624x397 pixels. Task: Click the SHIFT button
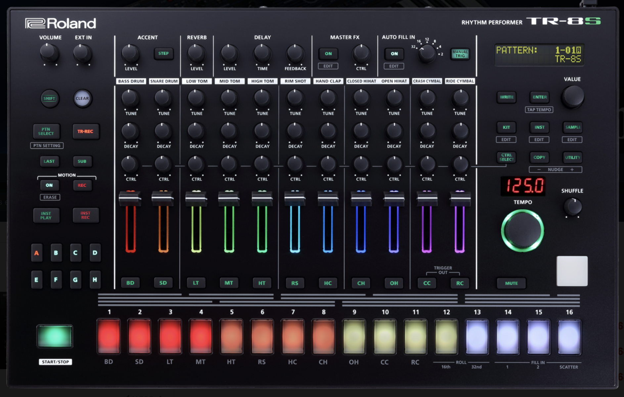tap(49, 98)
